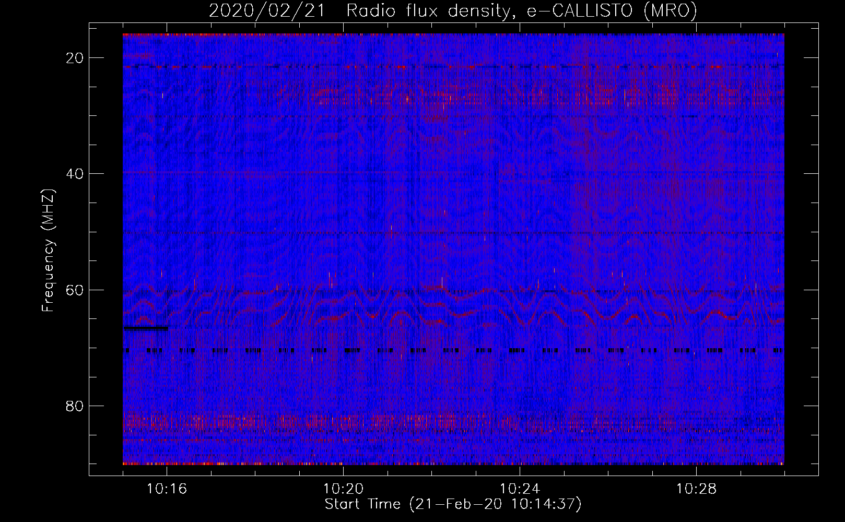Pick the 10:28 time tick label
Viewport: 845px width, 522px height.
696,489
